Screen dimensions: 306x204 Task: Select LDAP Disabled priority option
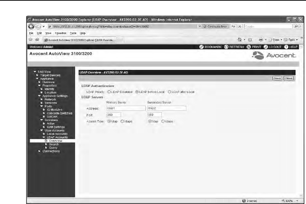(x=109, y=92)
